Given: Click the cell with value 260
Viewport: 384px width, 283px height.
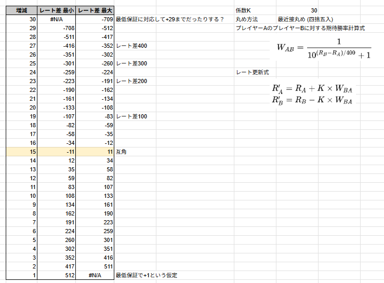Looking at the screenshot, I should point(56,240).
